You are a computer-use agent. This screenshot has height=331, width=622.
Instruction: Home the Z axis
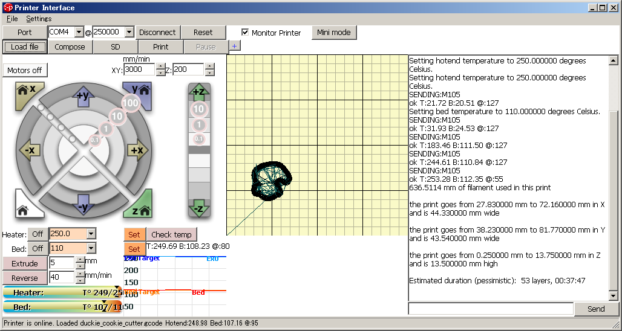point(140,205)
